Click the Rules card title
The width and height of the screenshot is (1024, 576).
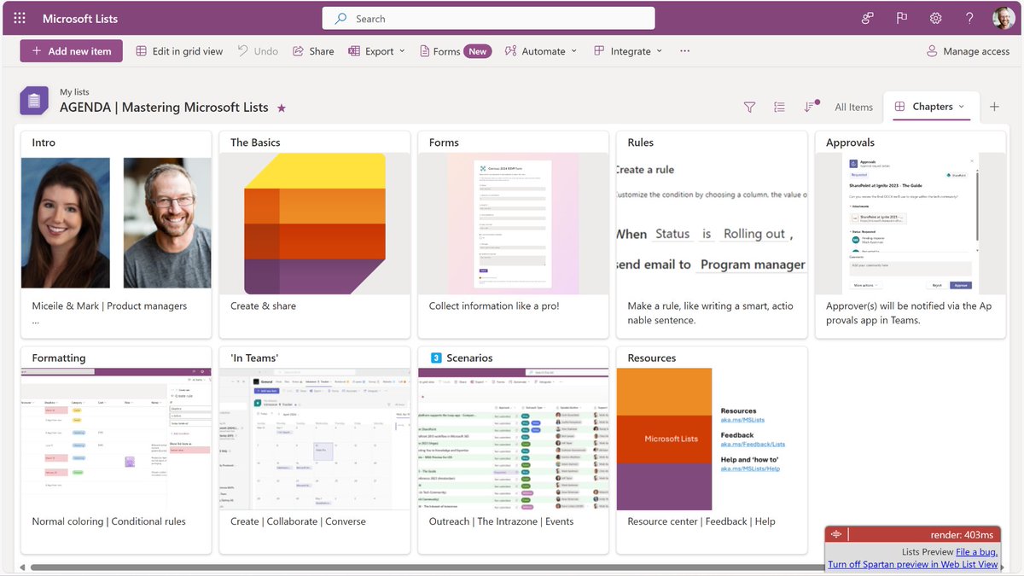tap(641, 143)
